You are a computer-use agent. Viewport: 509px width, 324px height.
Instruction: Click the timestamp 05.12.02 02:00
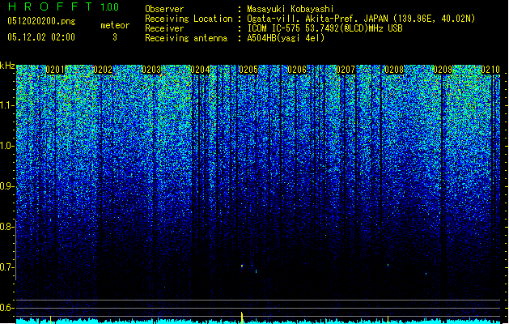click(x=41, y=37)
